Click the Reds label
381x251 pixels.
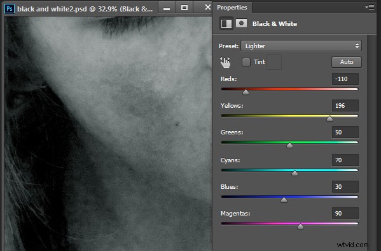228,79
